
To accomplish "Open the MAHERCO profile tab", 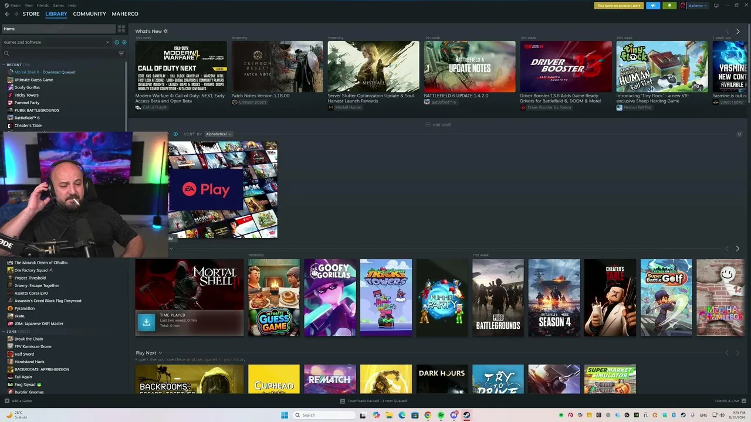I will 125,14.
